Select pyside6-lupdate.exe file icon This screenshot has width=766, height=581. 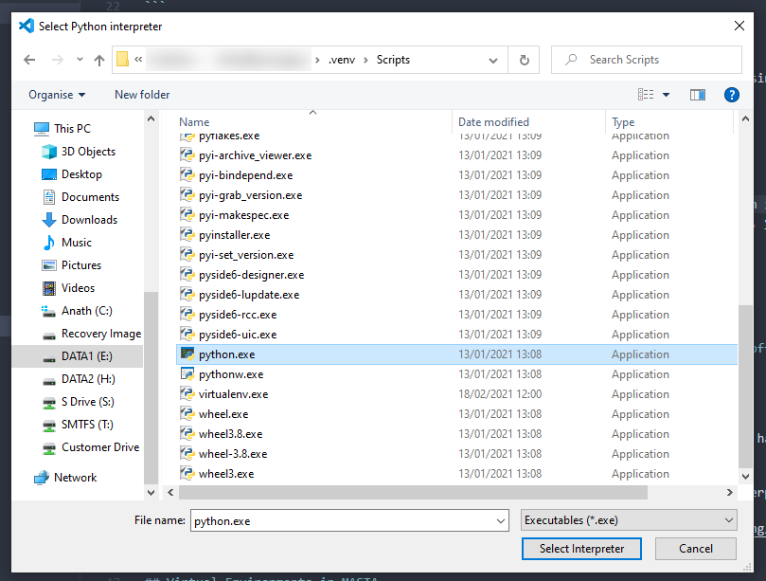[x=187, y=295]
